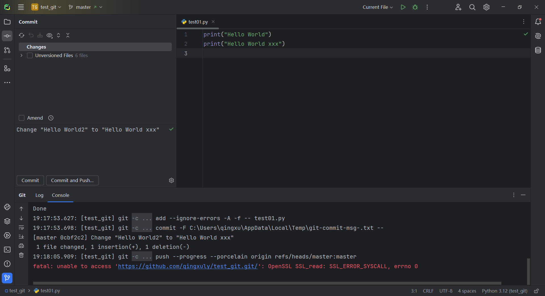This screenshot has width=545, height=296.
Task: Run the current file
Action: (x=403, y=7)
